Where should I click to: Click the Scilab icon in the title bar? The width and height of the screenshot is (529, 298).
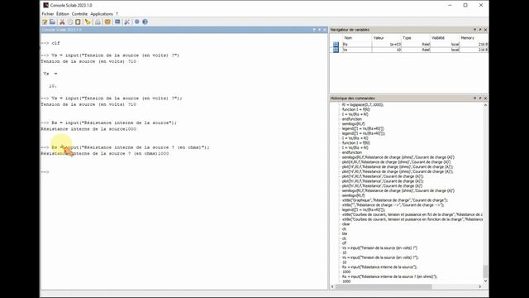(x=46, y=5)
